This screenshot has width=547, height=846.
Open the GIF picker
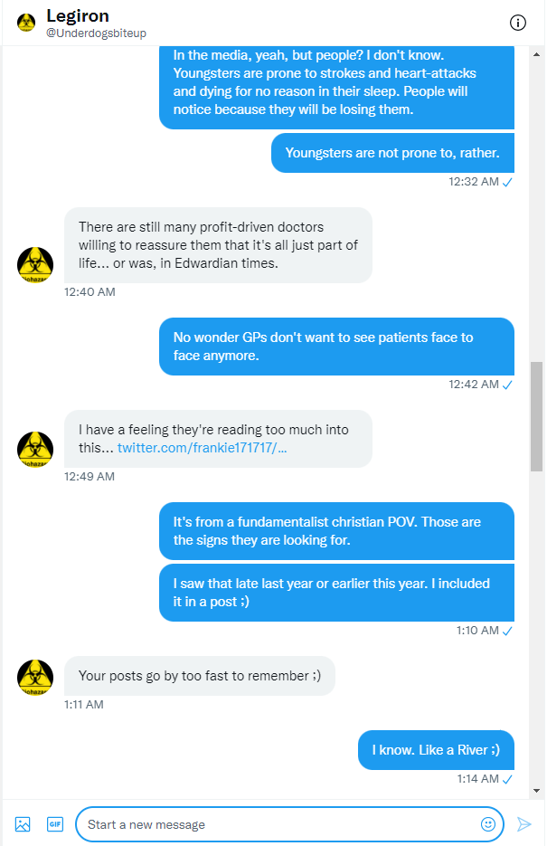pos(55,824)
